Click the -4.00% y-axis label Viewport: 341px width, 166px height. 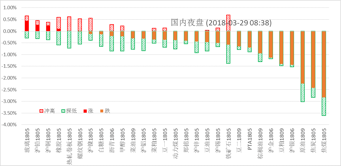point(10,125)
